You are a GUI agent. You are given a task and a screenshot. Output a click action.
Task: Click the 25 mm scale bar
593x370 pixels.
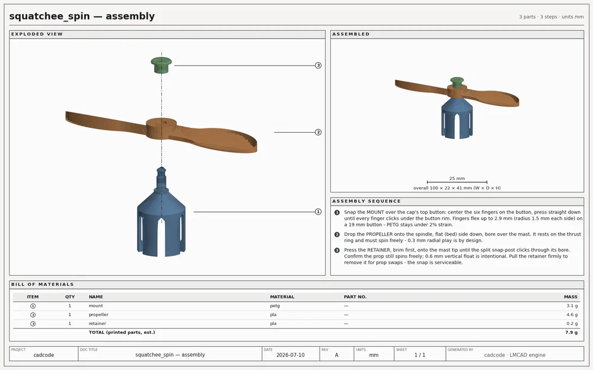457,182
